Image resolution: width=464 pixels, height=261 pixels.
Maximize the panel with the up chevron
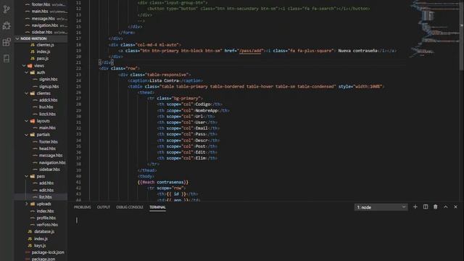click(445, 207)
